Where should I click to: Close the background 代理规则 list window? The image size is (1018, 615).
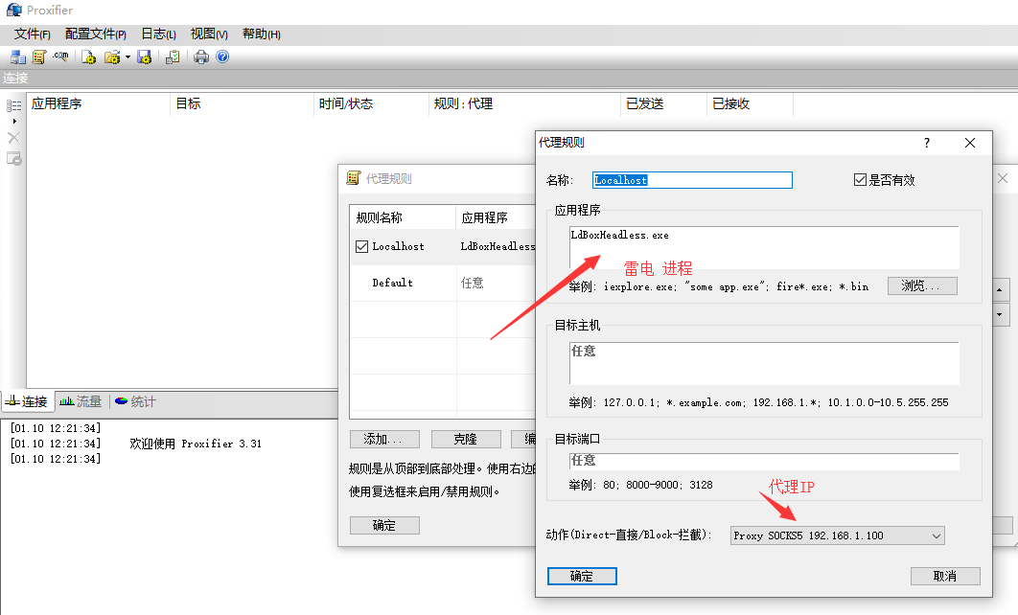pos(1003,178)
